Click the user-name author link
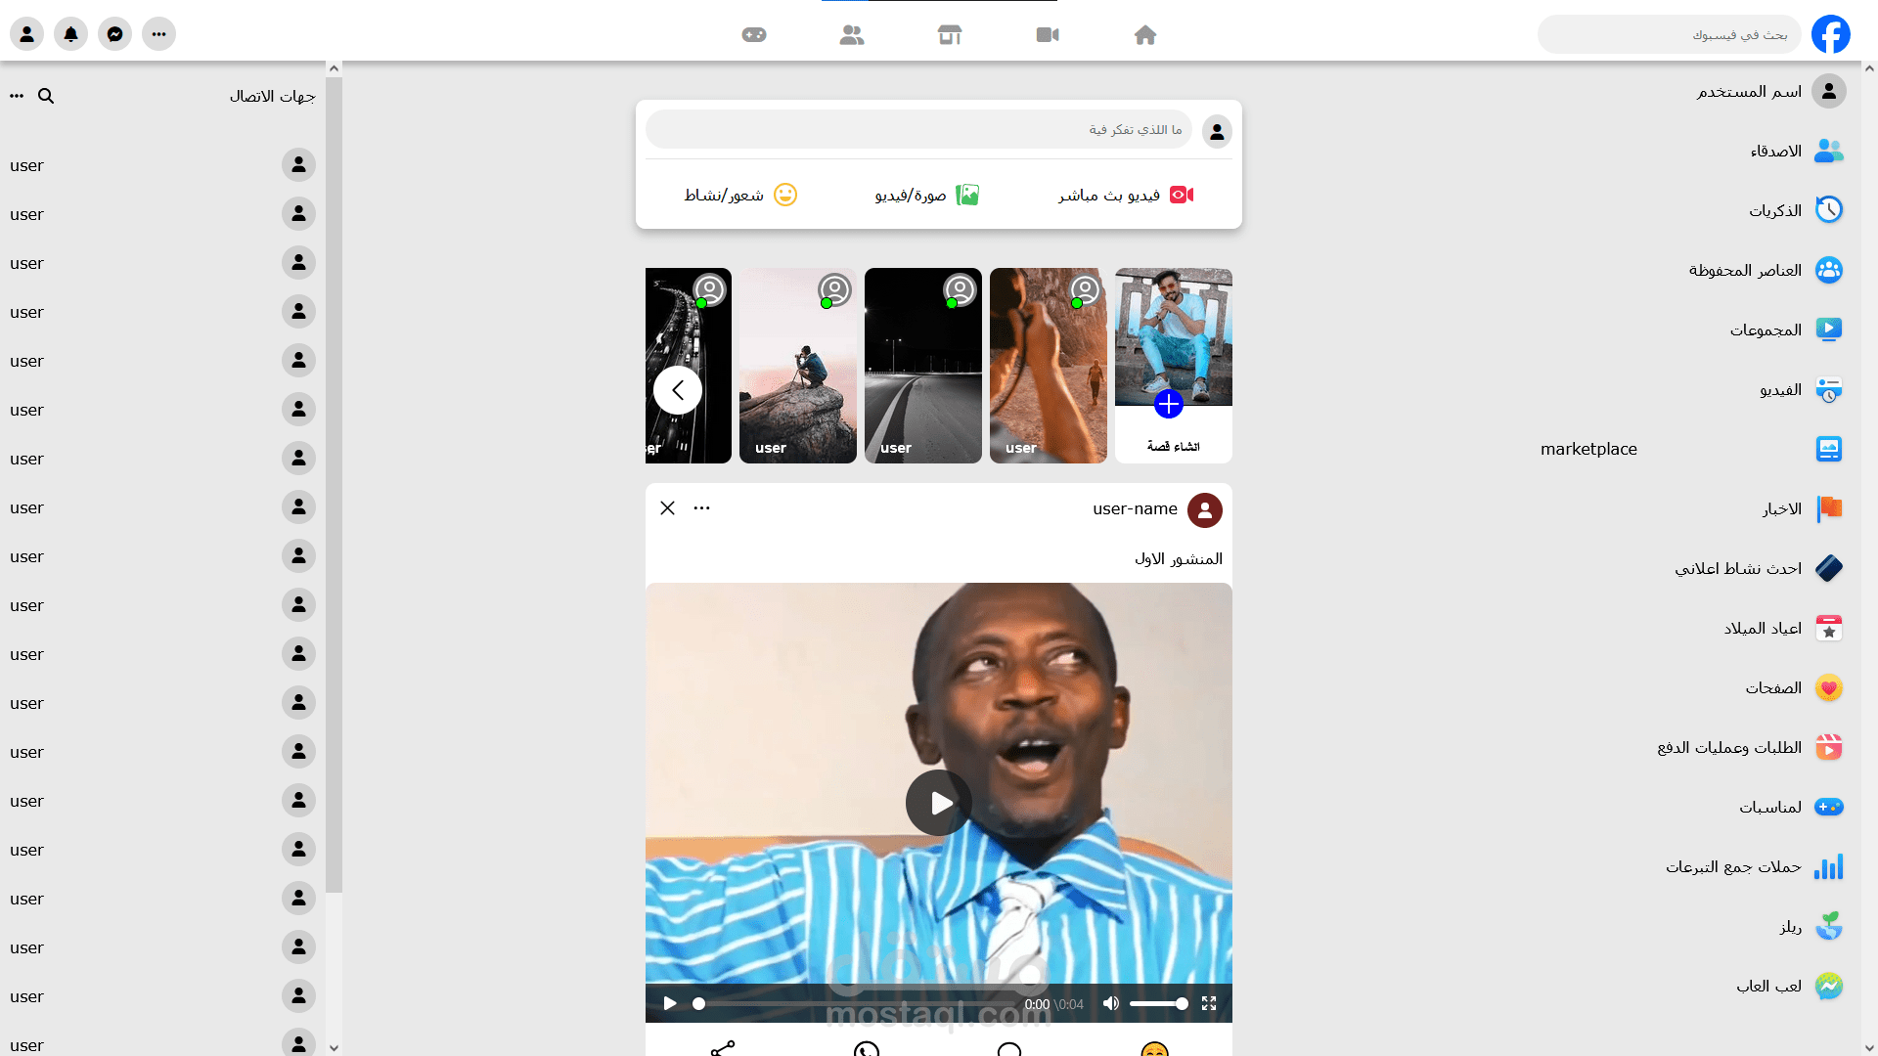The image size is (1878, 1056). point(1135,508)
